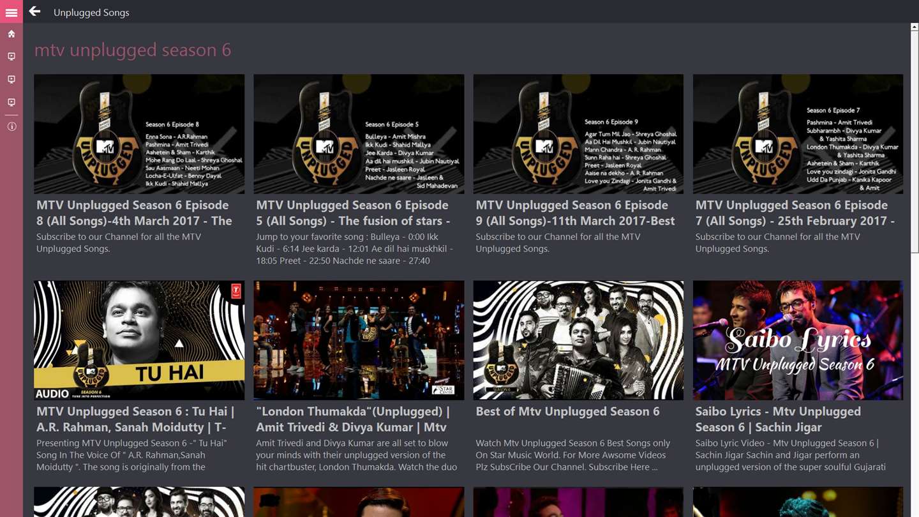The width and height of the screenshot is (919, 517).
Task: Play the Tu Hai audio thumbnail
Action: (x=139, y=340)
